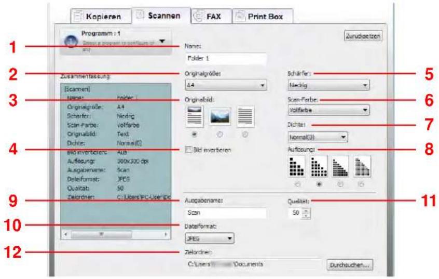
Task: Select the second Auflösung radio button
Action: coord(319,184)
